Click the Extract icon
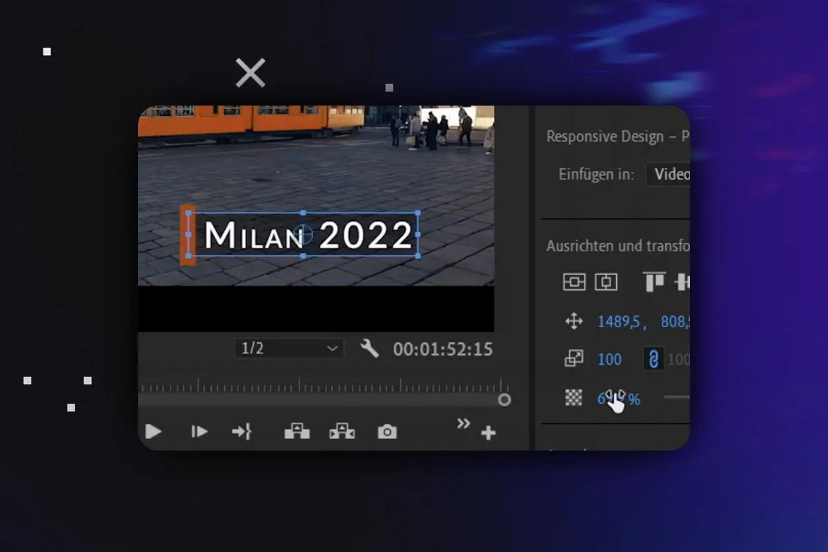The width and height of the screenshot is (828, 552). click(342, 432)
